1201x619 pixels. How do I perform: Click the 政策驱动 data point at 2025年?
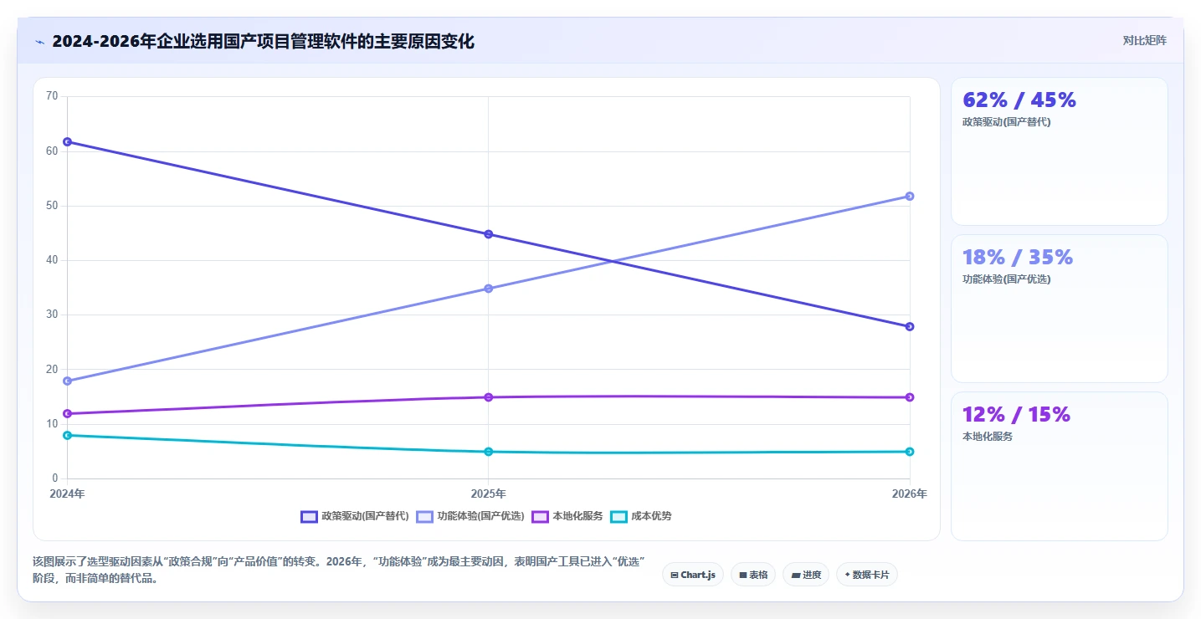pos(488,234)
